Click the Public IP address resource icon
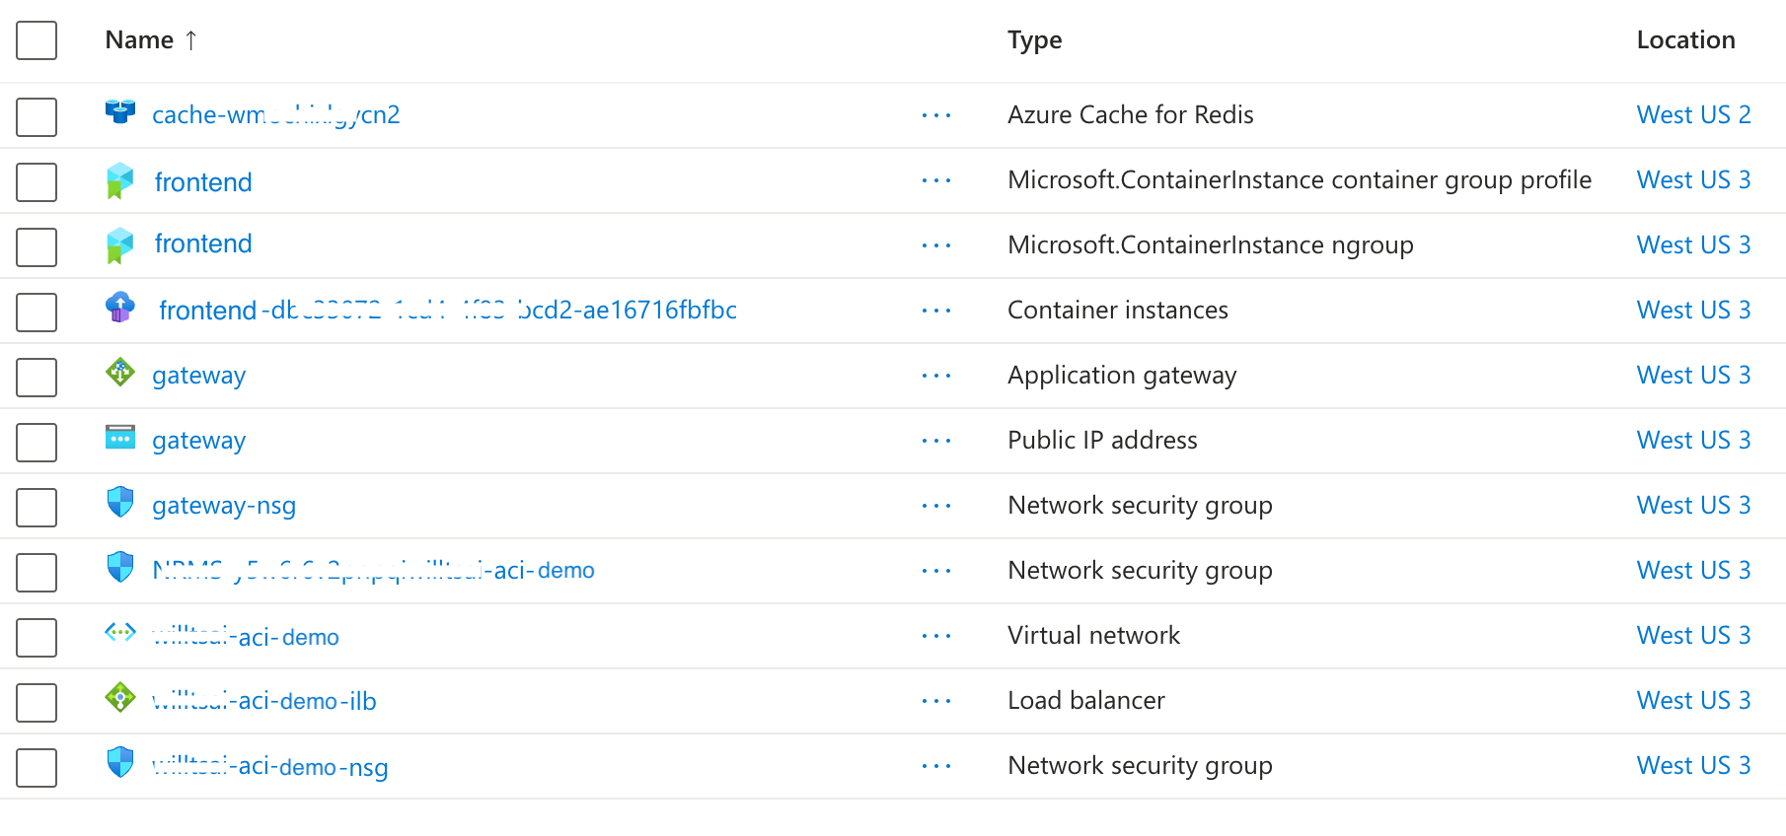Image resolution: width=1786 pixels, height=836 pixels. 120,437
